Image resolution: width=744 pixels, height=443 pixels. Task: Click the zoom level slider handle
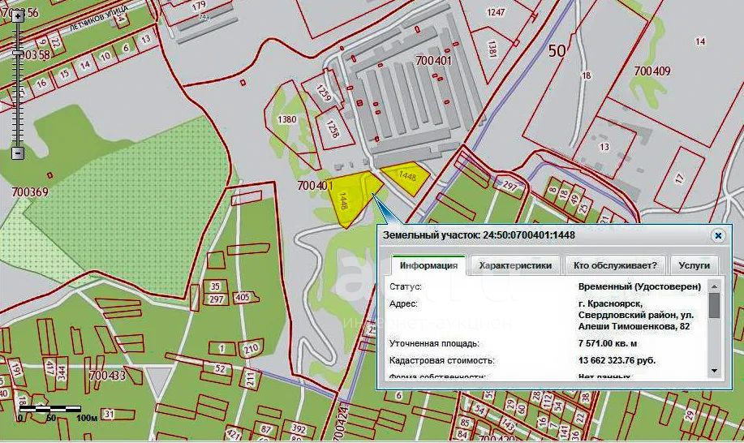pos(18,53)
